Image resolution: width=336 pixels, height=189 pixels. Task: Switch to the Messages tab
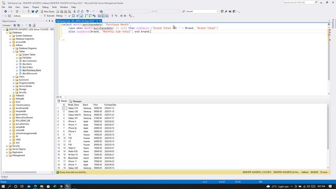tap(76, 101)
